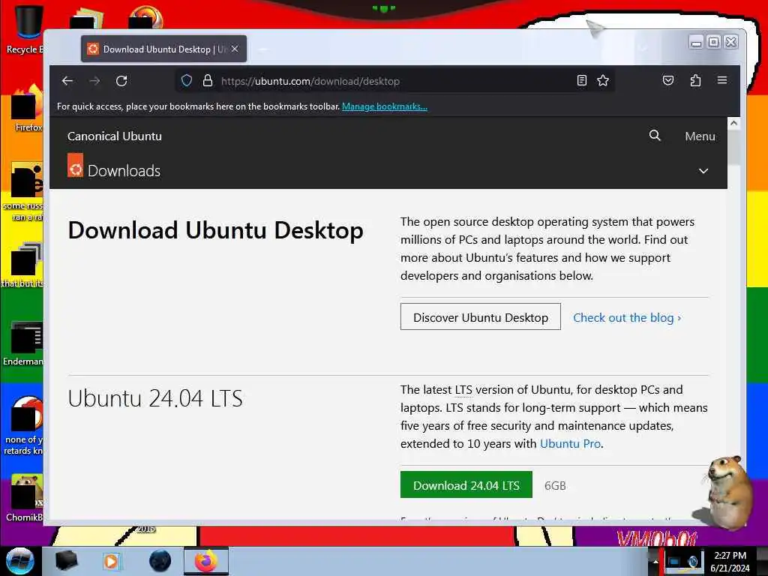768x576 pixels.
Task: Click the orange Ubuntu logo by Downloads
Action: pyautogui.click(x=76, y=165)
